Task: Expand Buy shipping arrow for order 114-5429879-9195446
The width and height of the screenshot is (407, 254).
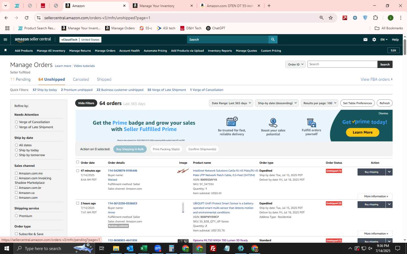Action: pos(389,172)
